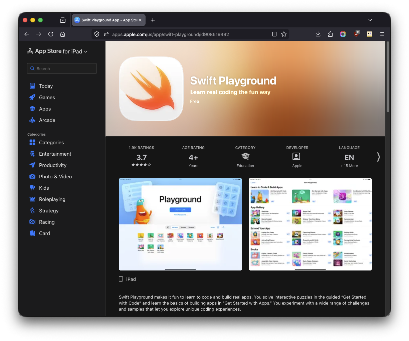The width and height of the screenshot is (409, 341).
Task: Click the Apple developer person icon
Action: (296, 156)
